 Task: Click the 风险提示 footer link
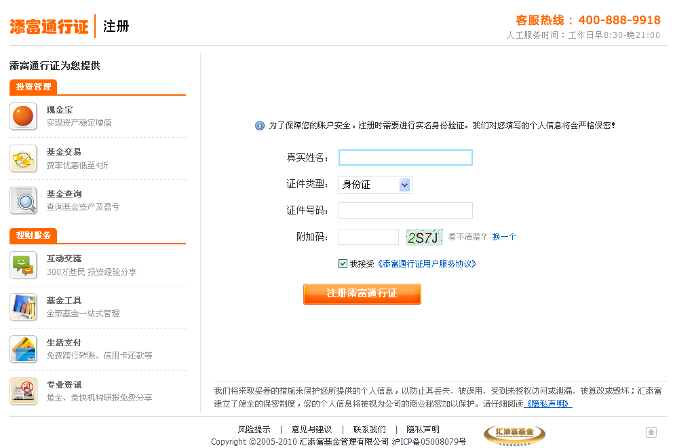point(254,429)
